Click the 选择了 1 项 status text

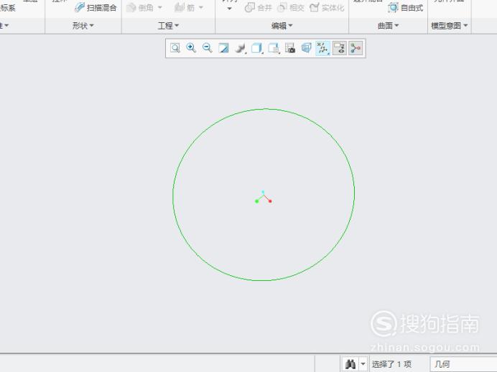tap(391, 364)
